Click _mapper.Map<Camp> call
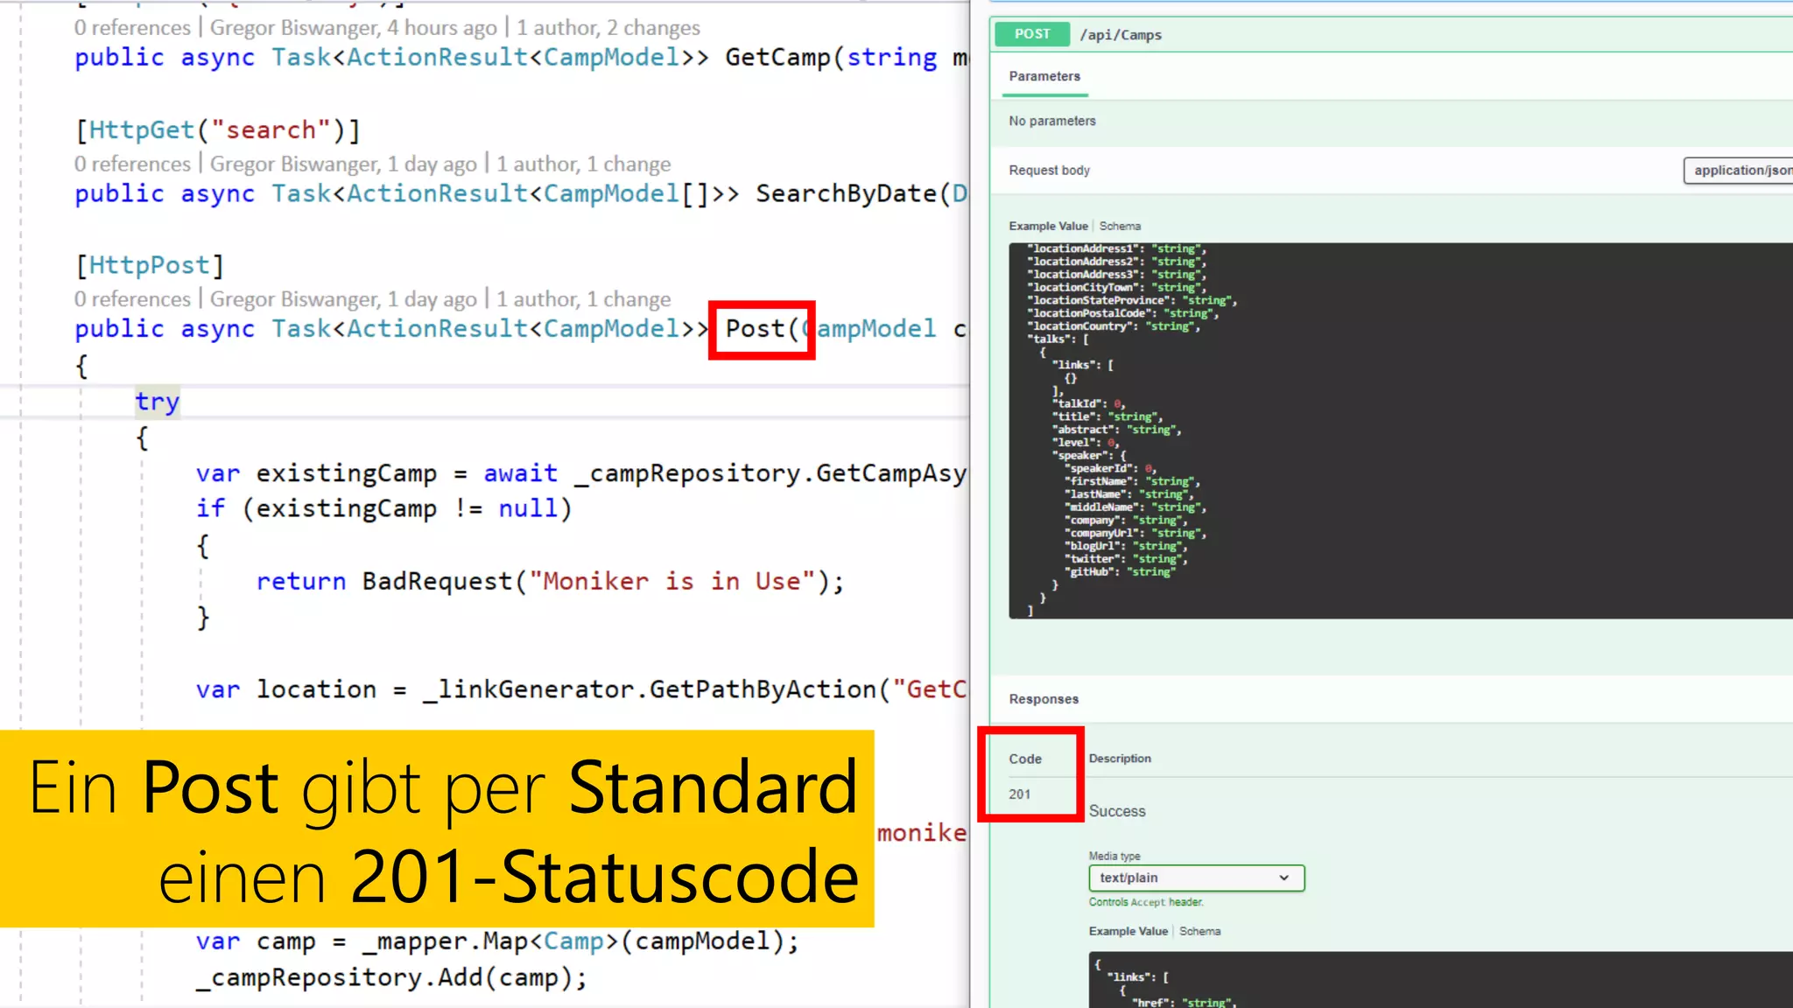 tap(491, 941)
